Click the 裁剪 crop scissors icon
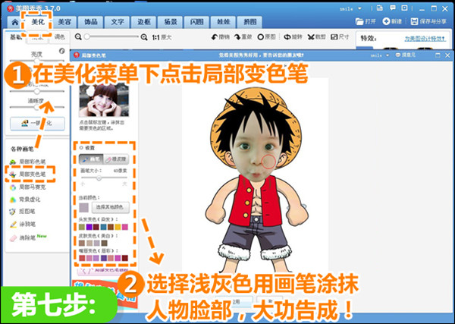 [x=311, y=37]
